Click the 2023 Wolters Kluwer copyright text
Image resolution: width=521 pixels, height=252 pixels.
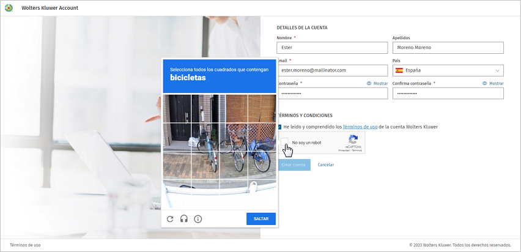click(x=460, y=245)
